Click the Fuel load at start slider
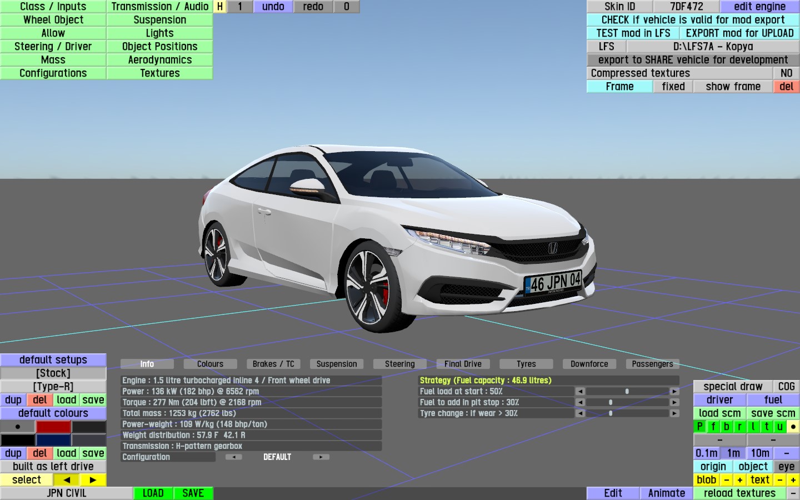The image size is (800, 500). (627, 392)
